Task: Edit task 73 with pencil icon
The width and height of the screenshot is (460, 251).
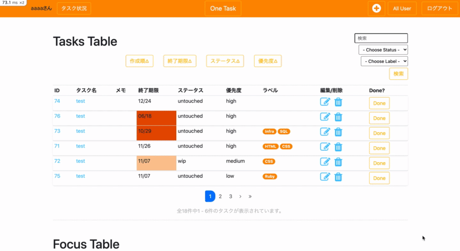Action: pyautogui.click(x=325, y=131)
